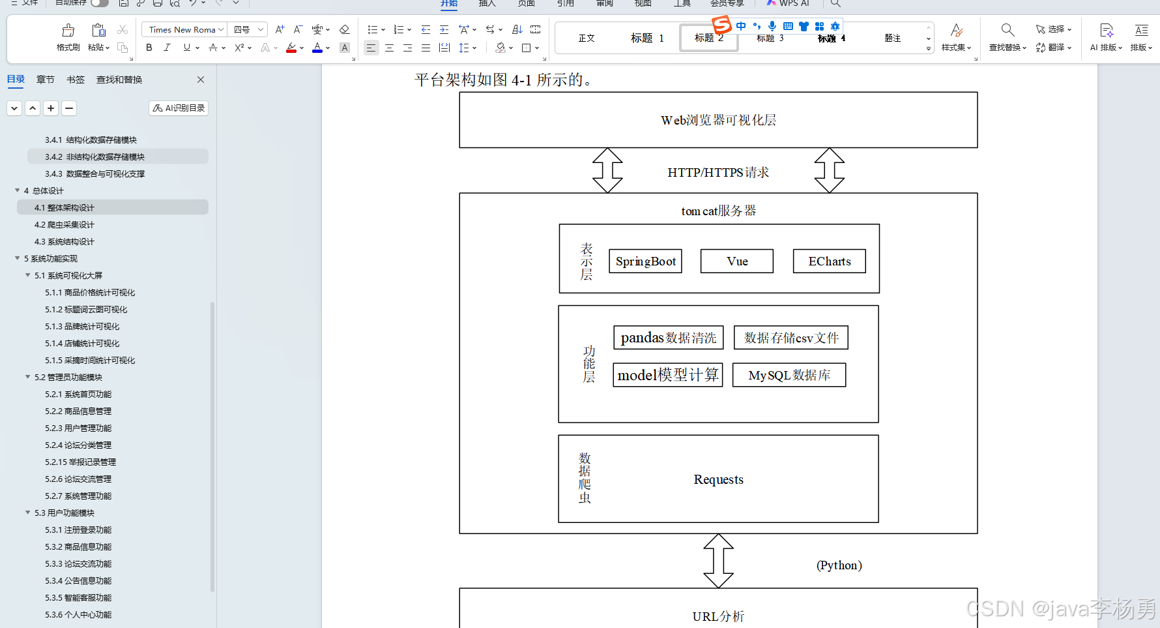
Task: Click the Format Painter (格式刷) icon
Action: pyautogui.click(x=68, y=30)
